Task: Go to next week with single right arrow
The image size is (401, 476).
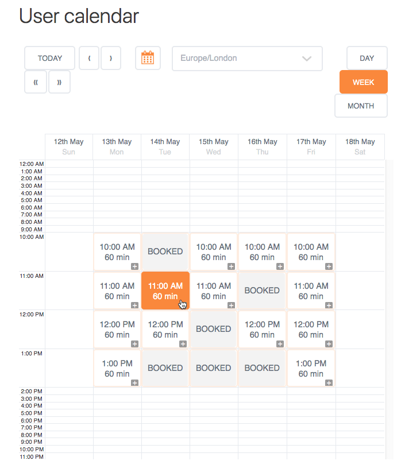Action: coord(110,58)
